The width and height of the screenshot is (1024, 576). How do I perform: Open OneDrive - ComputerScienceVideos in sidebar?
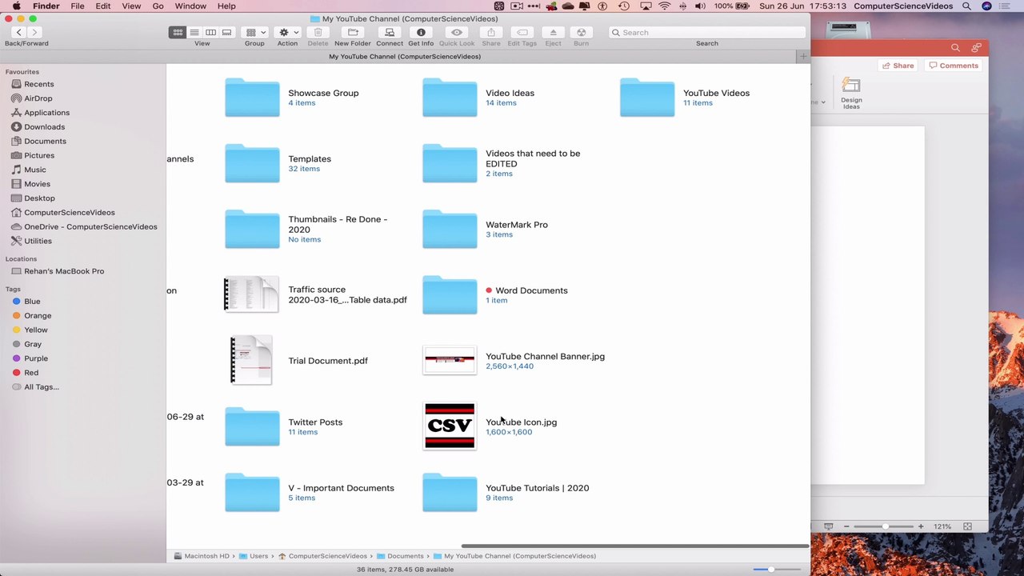click(90, 226)
